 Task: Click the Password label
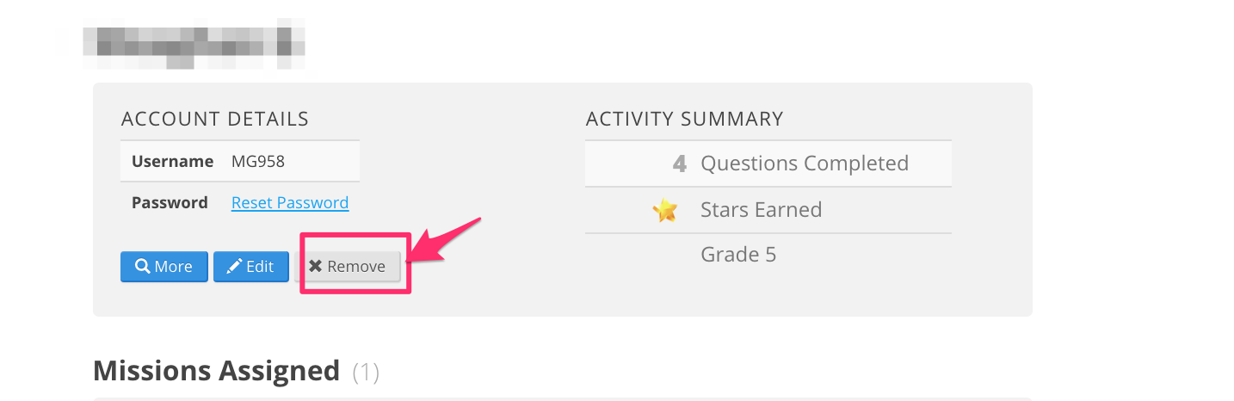tap(170, 203)
